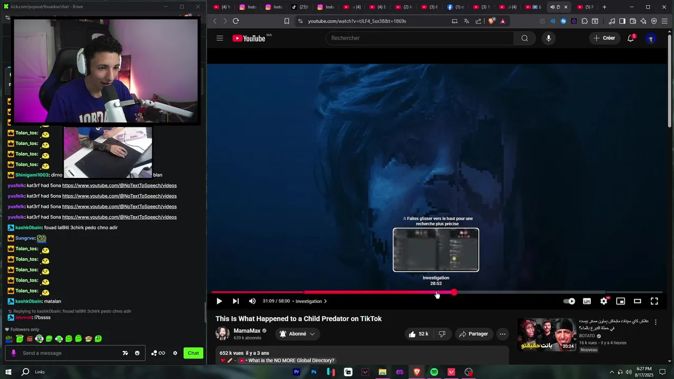Viewport: 674px width, 379px height.
Task: Open Windows Start menu
Action: (8, 372)
